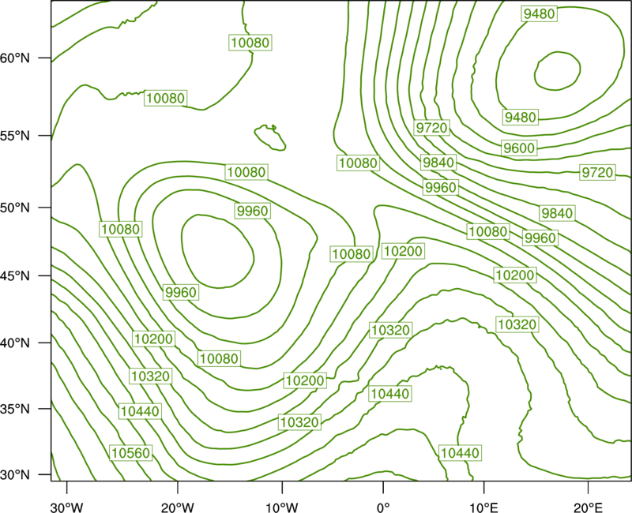Click the 35°N latitude axis label
This screenshot has width=632, height=513.
[x=15, y=409]
